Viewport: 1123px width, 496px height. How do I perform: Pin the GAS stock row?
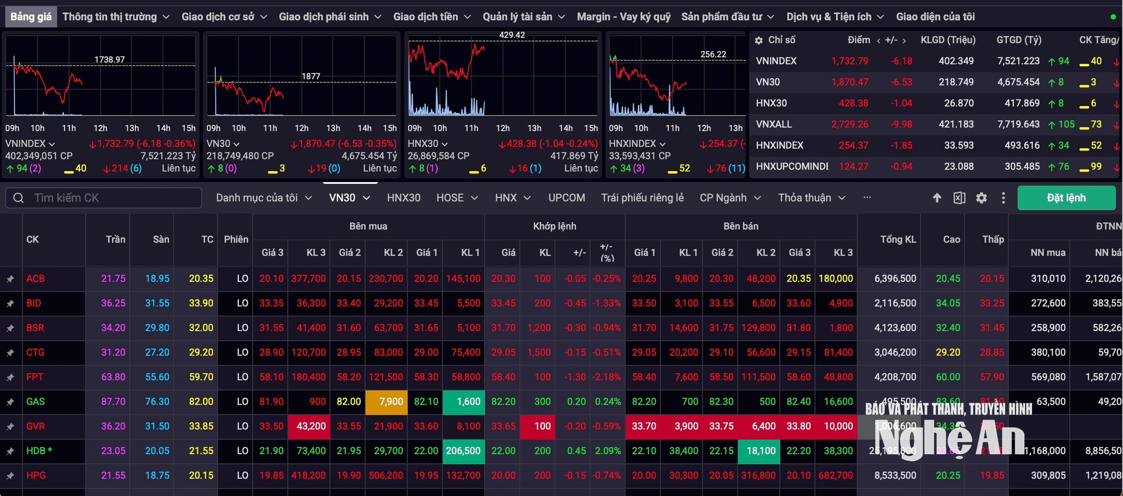pyautogui.click(x=10, y=402)
